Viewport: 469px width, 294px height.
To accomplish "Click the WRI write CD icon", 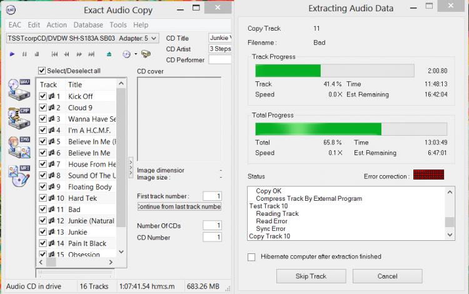I will [19, 176].
